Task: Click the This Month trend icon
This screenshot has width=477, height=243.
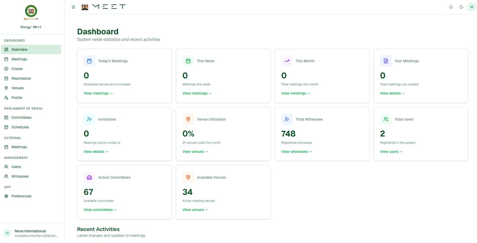Action: click(287, 61)
